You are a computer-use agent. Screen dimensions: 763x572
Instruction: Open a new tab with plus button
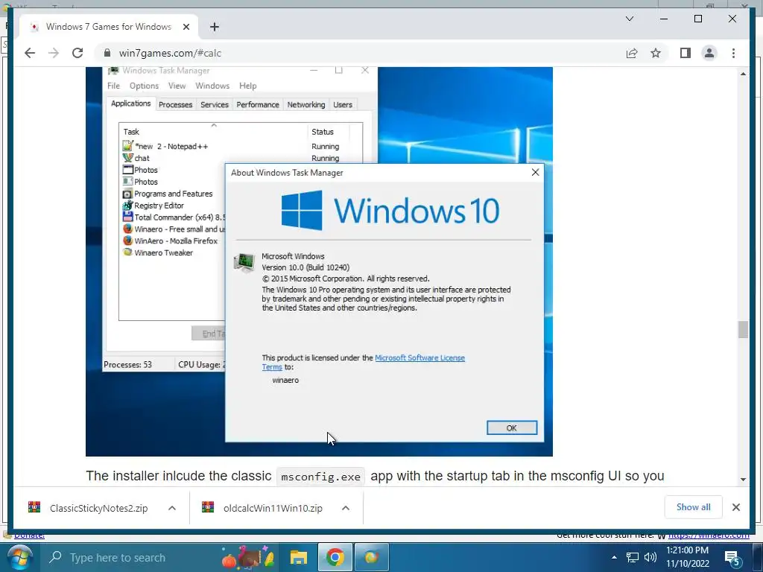[x=215, y=27]
